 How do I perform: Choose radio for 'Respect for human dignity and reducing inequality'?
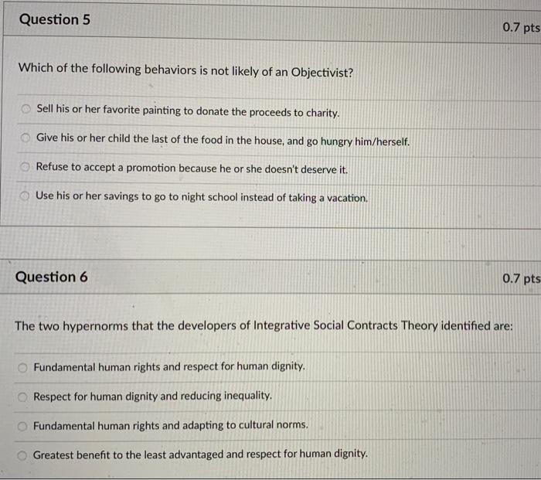(23, 396)
